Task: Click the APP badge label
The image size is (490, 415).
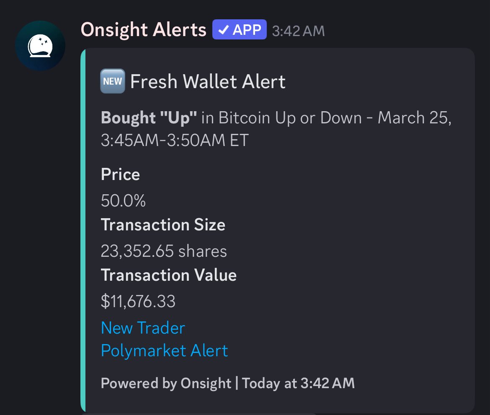Action: (247, 30)
